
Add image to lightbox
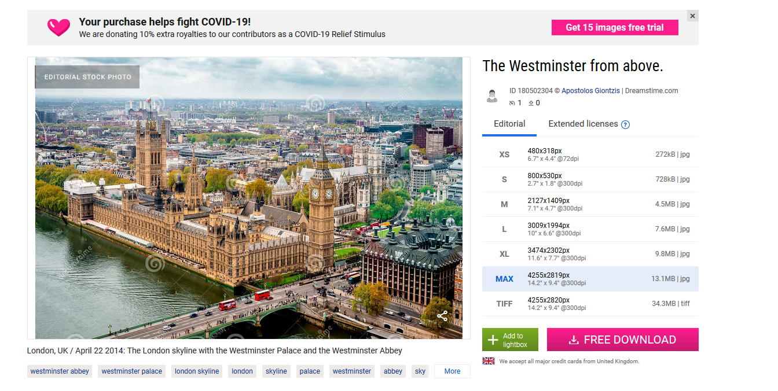510,340
